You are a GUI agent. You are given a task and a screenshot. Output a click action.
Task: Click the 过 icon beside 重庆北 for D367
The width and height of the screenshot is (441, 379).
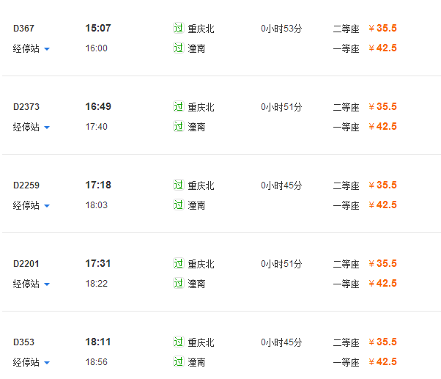click(178, 29)
